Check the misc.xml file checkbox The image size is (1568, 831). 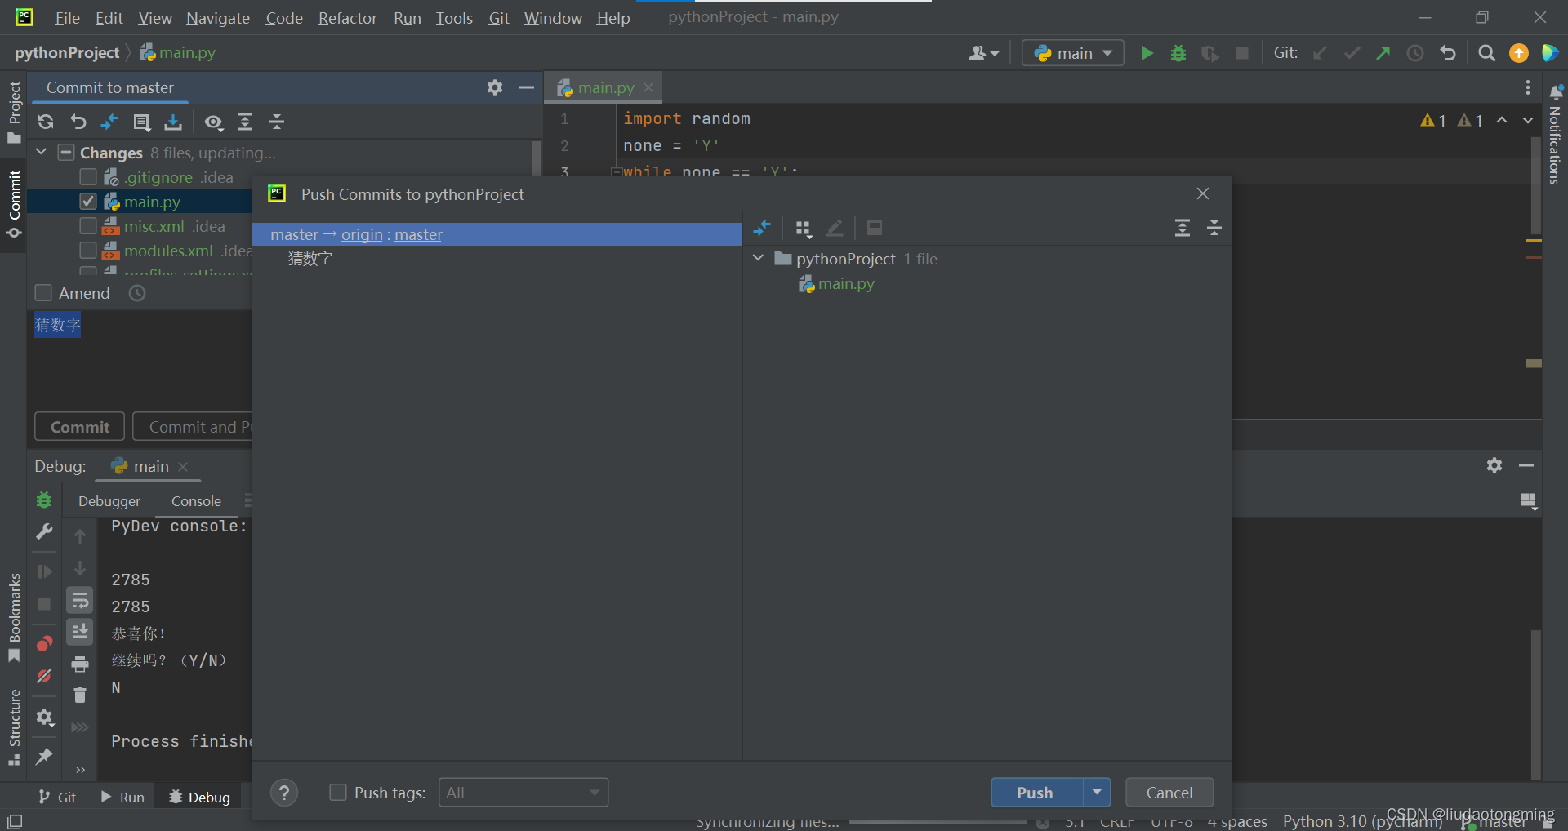coord(88,226)
